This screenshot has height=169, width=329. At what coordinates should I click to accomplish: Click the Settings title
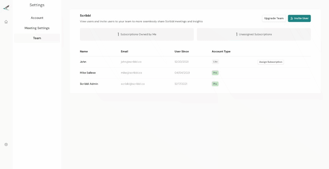tap(37, 5)
